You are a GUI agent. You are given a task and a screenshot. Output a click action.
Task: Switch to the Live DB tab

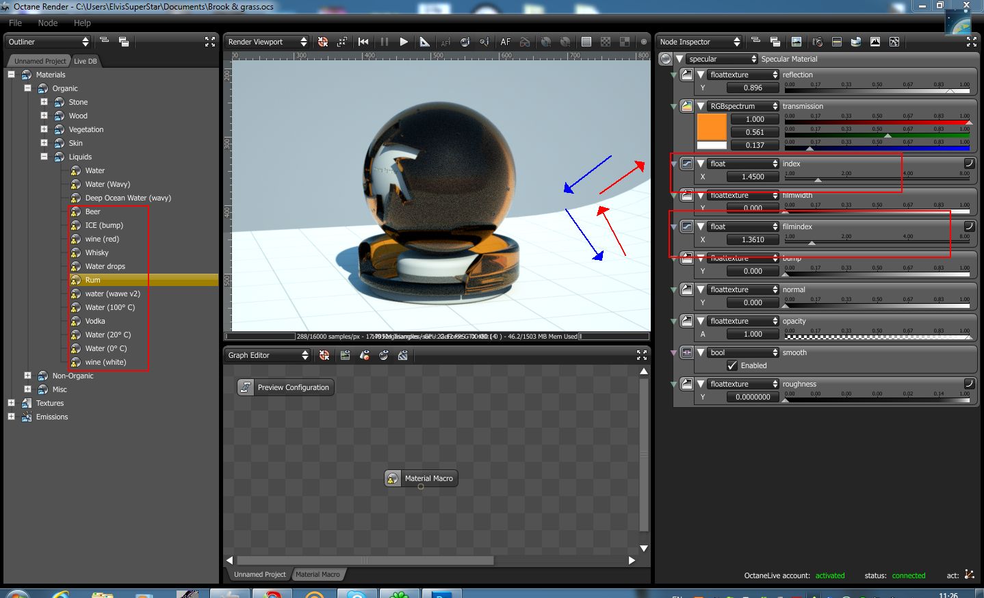pyautogui.click(x=86, y=61)
